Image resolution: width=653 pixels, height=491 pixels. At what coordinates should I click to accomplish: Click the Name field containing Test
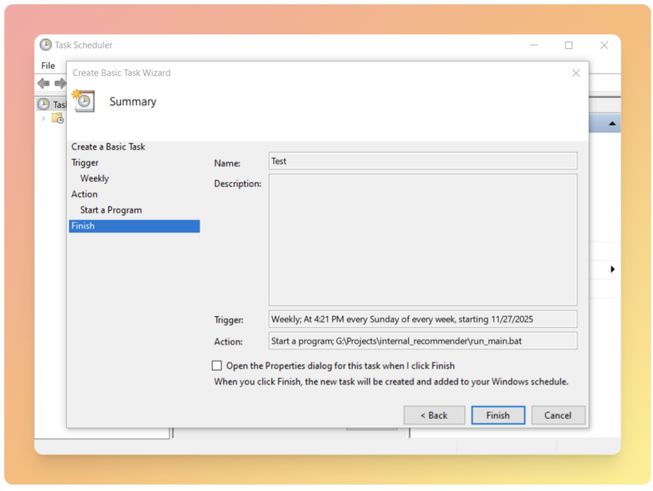click(422, 161)
